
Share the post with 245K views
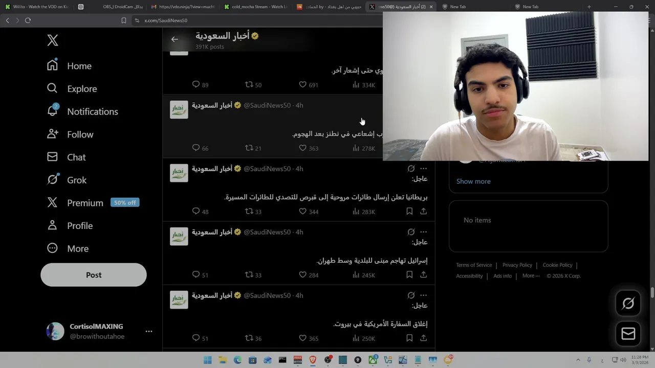423,274
